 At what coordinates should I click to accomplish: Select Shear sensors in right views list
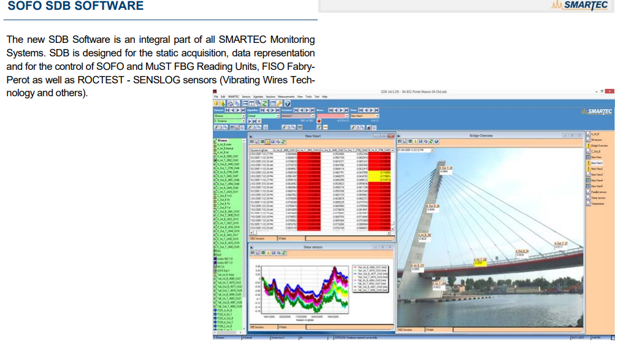[x=597, y=198]
